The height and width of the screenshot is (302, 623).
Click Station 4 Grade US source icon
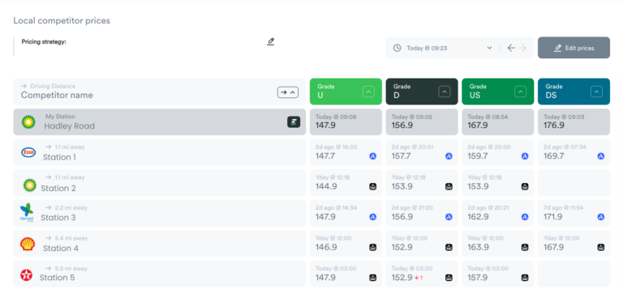point(525,247)
